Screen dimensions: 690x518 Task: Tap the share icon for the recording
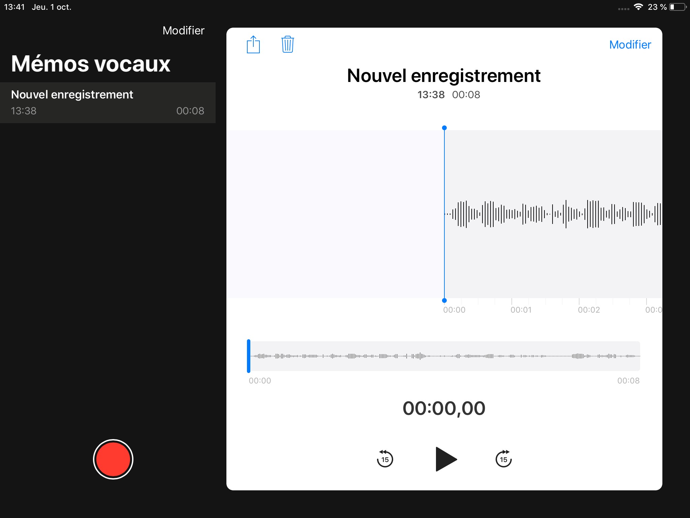253,45
